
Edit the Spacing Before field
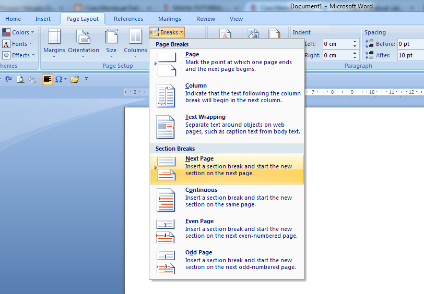coord(410,44)
